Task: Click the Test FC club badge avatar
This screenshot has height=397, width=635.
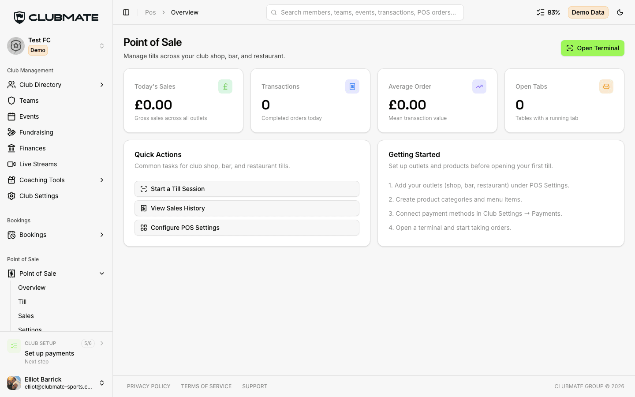Action: coord(16,46)
